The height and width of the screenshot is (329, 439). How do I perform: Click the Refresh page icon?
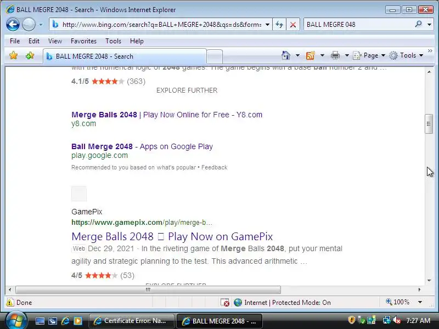(279, 25)
